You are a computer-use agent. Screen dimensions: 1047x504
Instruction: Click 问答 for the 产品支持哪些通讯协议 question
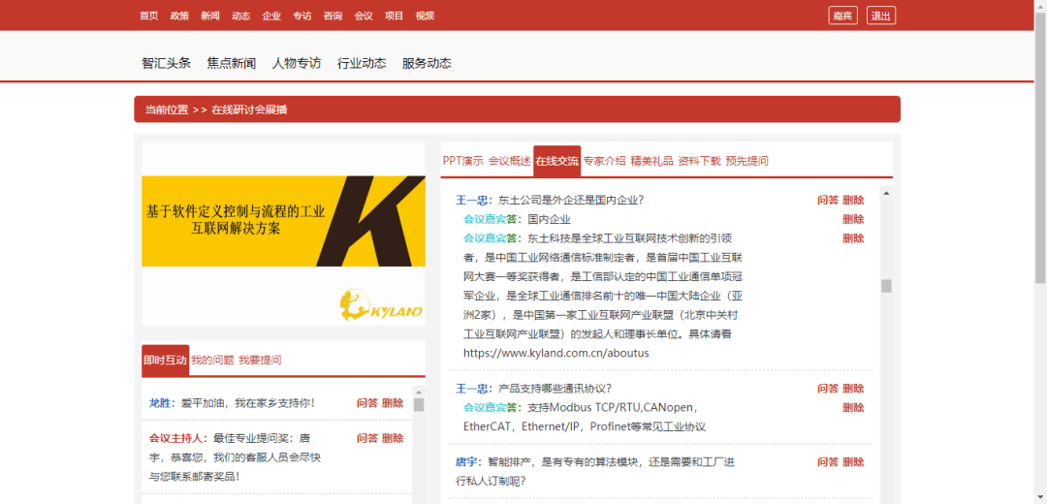click(827, 389)
